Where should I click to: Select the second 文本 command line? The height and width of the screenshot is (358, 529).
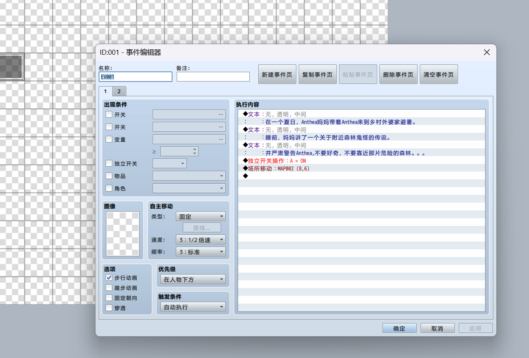(x=362, y=129)
